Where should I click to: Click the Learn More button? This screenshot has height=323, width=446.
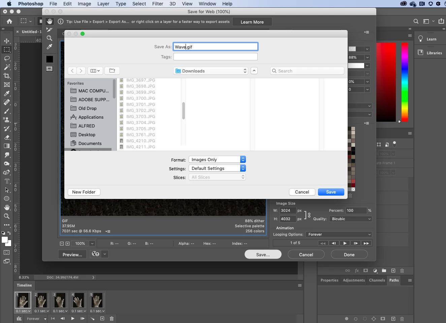click(x=252, y=22)
